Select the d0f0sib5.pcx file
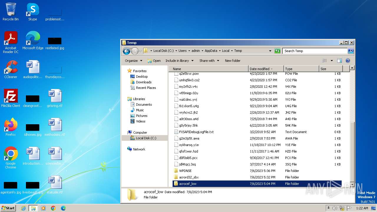This screenshot has width=377, height=212. (x=257, y=158)
